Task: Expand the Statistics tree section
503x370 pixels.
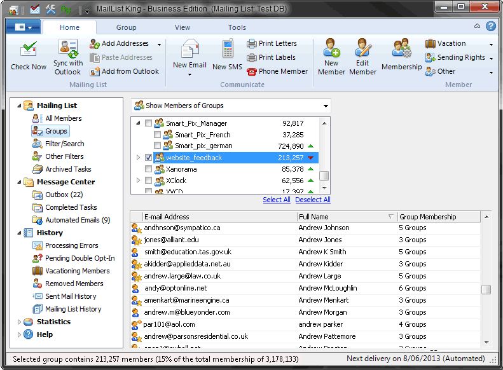Action: click(19, 322)
